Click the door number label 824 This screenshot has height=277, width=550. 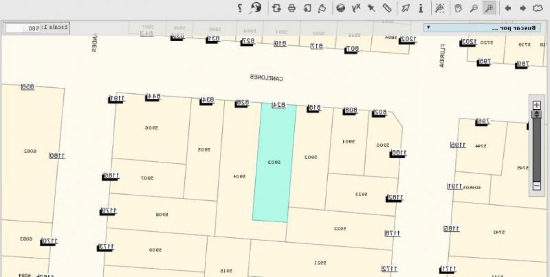coord(279,105)
